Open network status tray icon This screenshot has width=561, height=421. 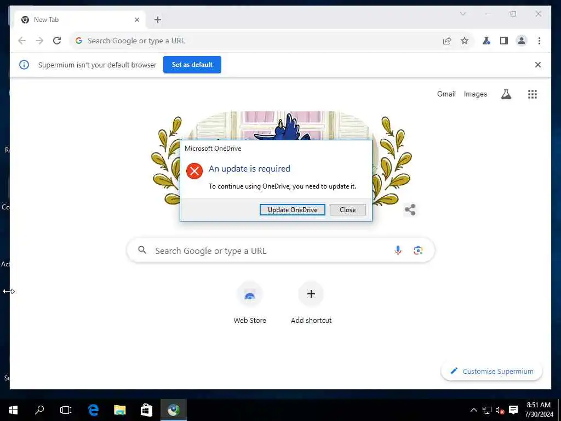[x=486, y=410]
